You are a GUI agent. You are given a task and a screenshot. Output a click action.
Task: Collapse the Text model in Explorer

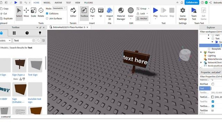pyautogui.click(x=208, y=39)
